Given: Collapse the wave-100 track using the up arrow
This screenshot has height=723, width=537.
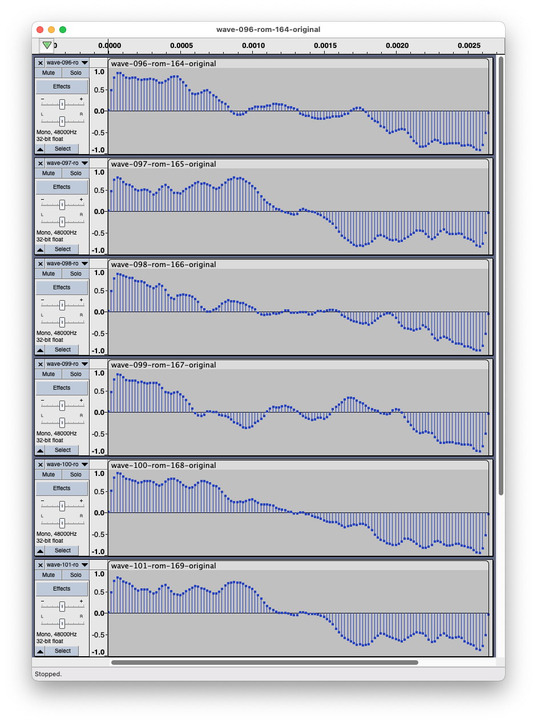Looking at the screenshot, I should 40,551.
